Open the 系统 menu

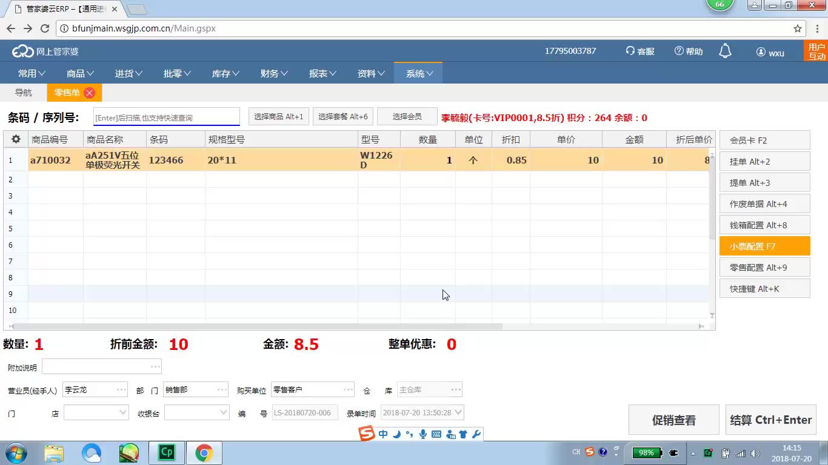[419, 73]
